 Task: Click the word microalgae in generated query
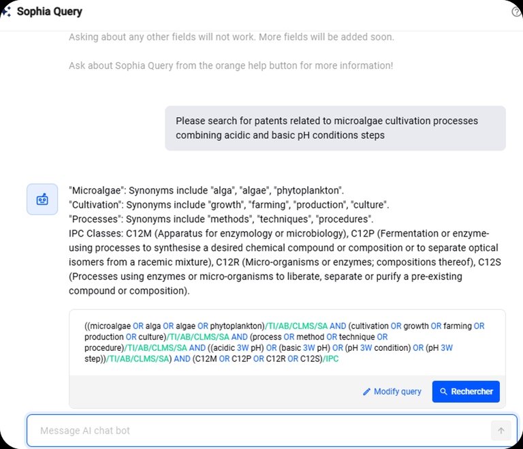[109, 326]
